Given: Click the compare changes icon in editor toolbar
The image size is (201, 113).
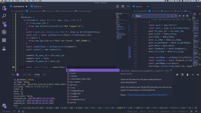Looking at the screenshot, I should point(117,6).
